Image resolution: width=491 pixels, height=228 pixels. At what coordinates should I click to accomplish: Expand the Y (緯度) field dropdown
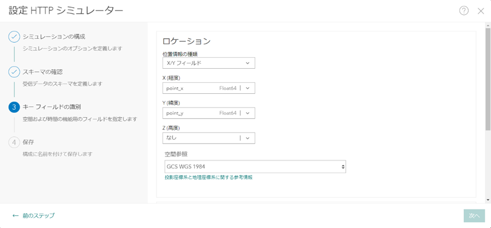[248, 113]
